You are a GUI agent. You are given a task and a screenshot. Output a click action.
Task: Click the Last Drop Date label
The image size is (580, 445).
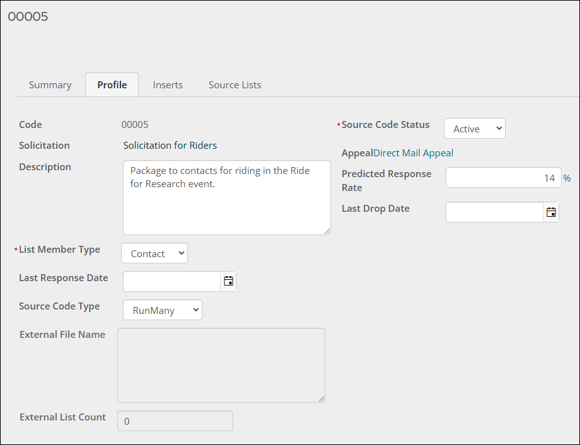pyautogui.click(x=376, y=209)
